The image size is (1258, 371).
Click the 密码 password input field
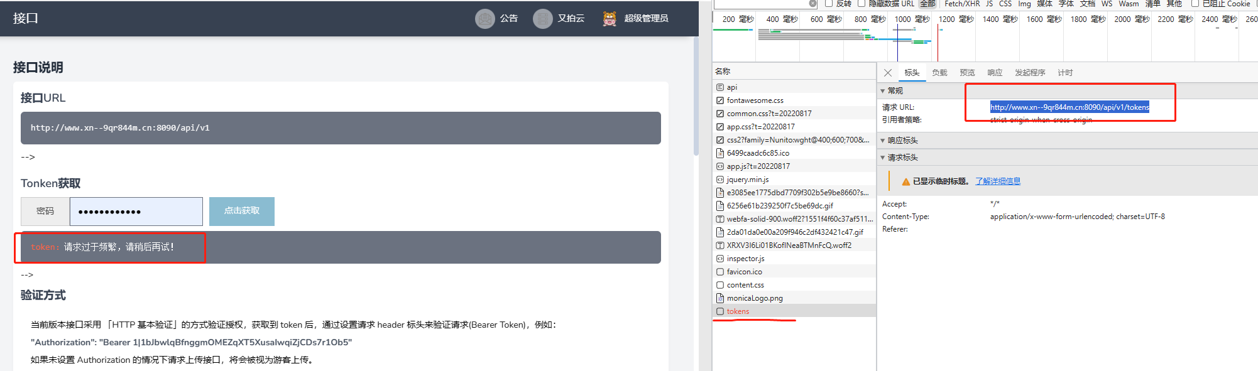[136, 212]
